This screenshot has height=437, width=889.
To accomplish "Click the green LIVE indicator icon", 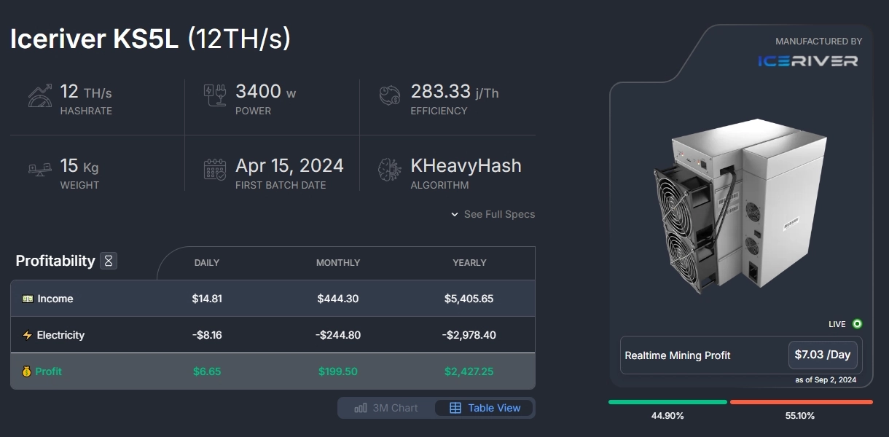I will [857, 324].
